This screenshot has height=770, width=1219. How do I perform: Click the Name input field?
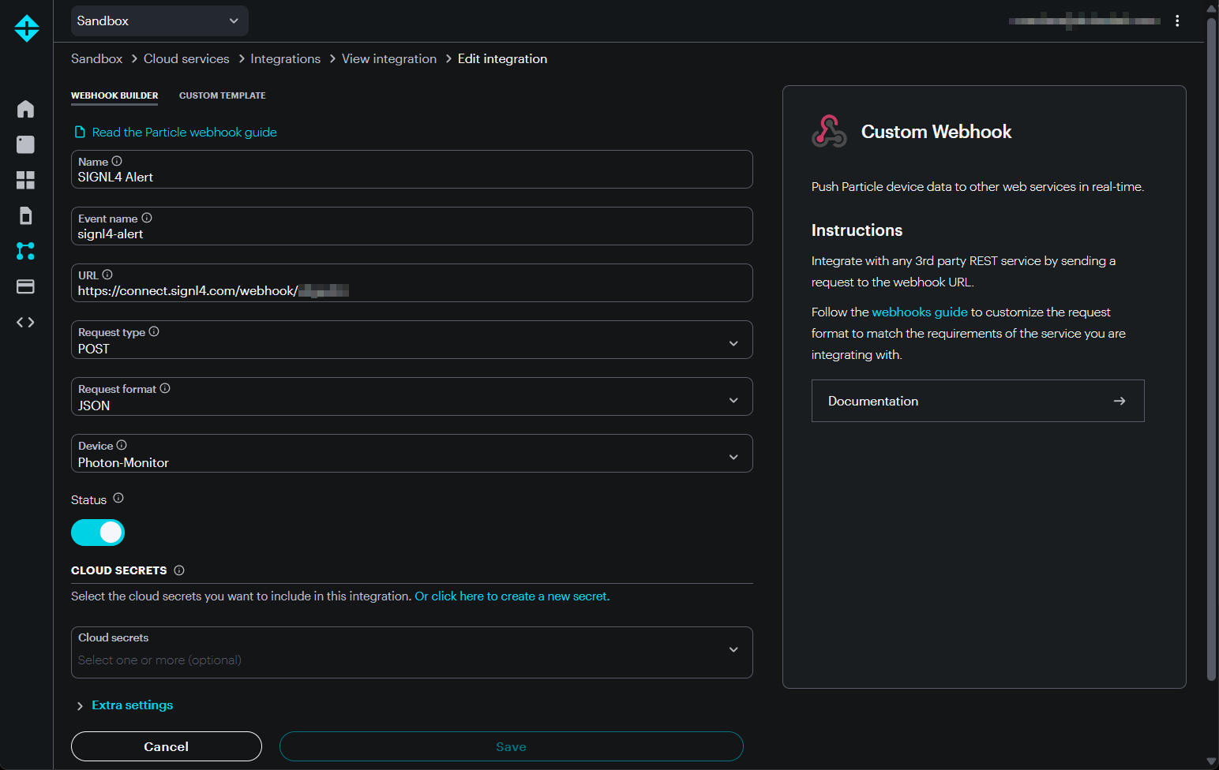point(411,170)
